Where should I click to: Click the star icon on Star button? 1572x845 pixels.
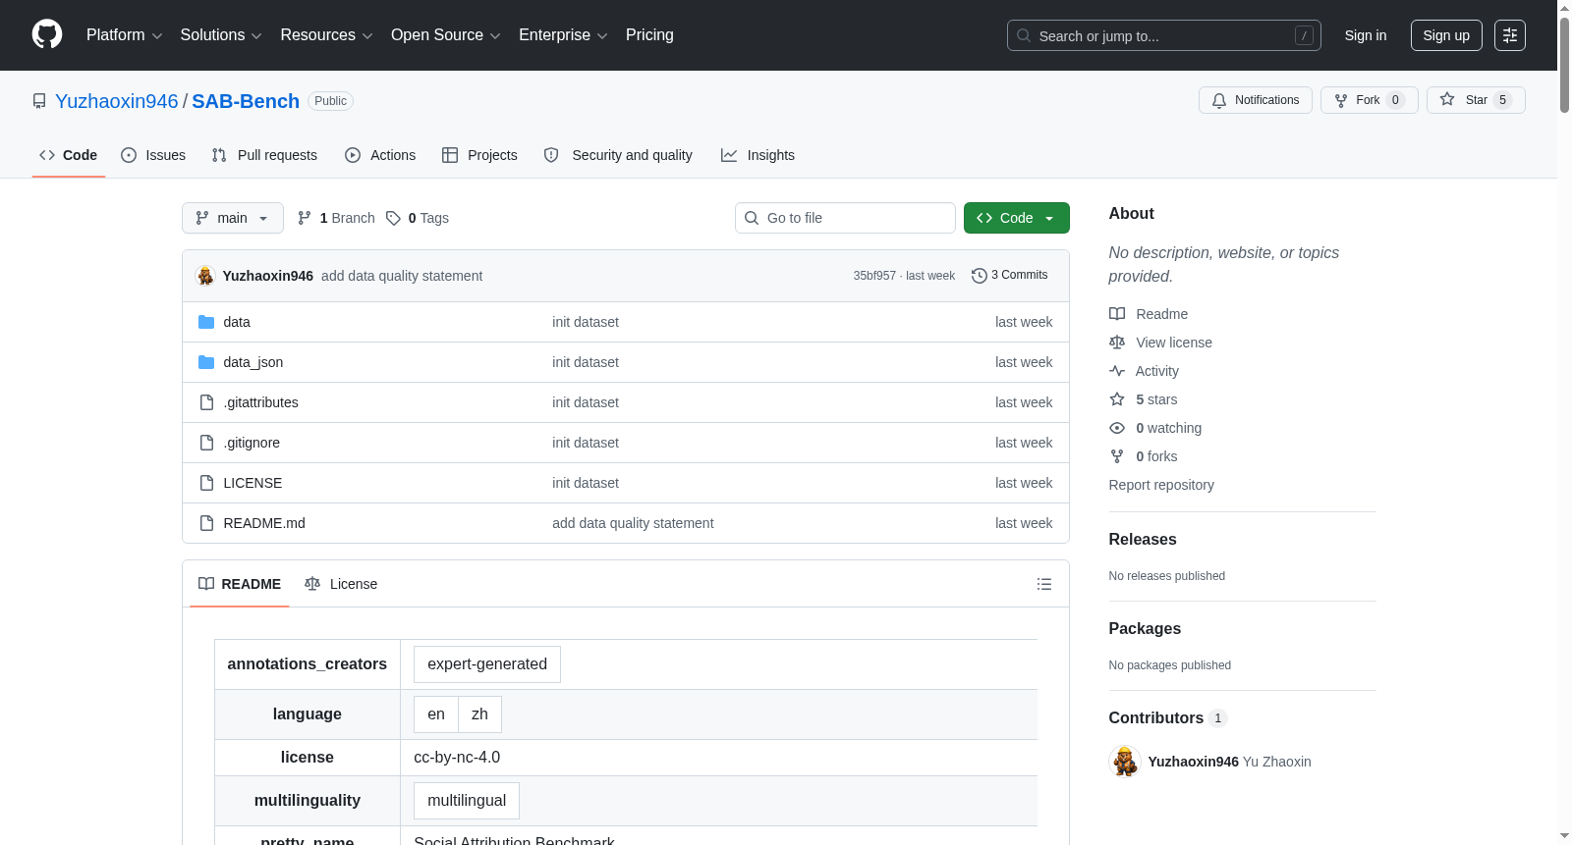pyautogui.click(x=1447, y=100)
